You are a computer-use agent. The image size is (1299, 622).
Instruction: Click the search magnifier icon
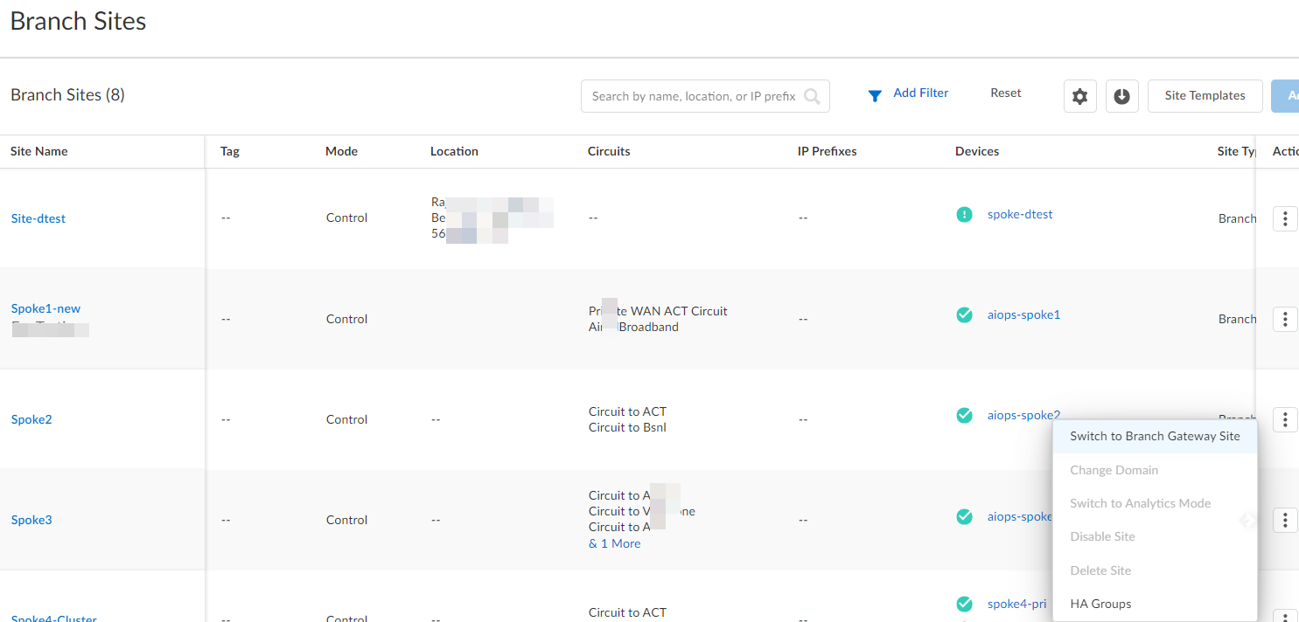pos(812,96)
